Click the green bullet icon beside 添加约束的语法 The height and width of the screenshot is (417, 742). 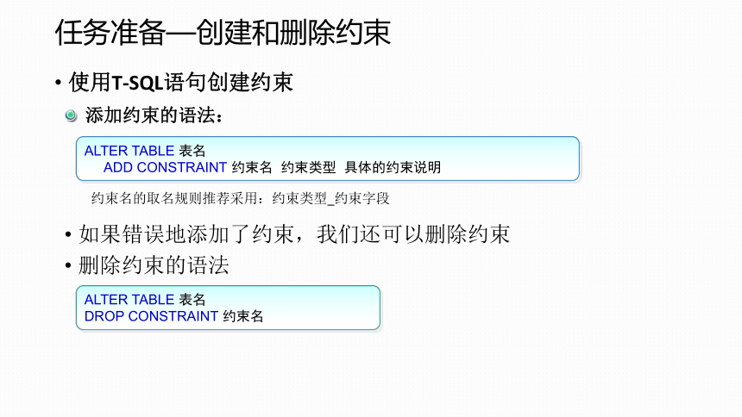71,115
